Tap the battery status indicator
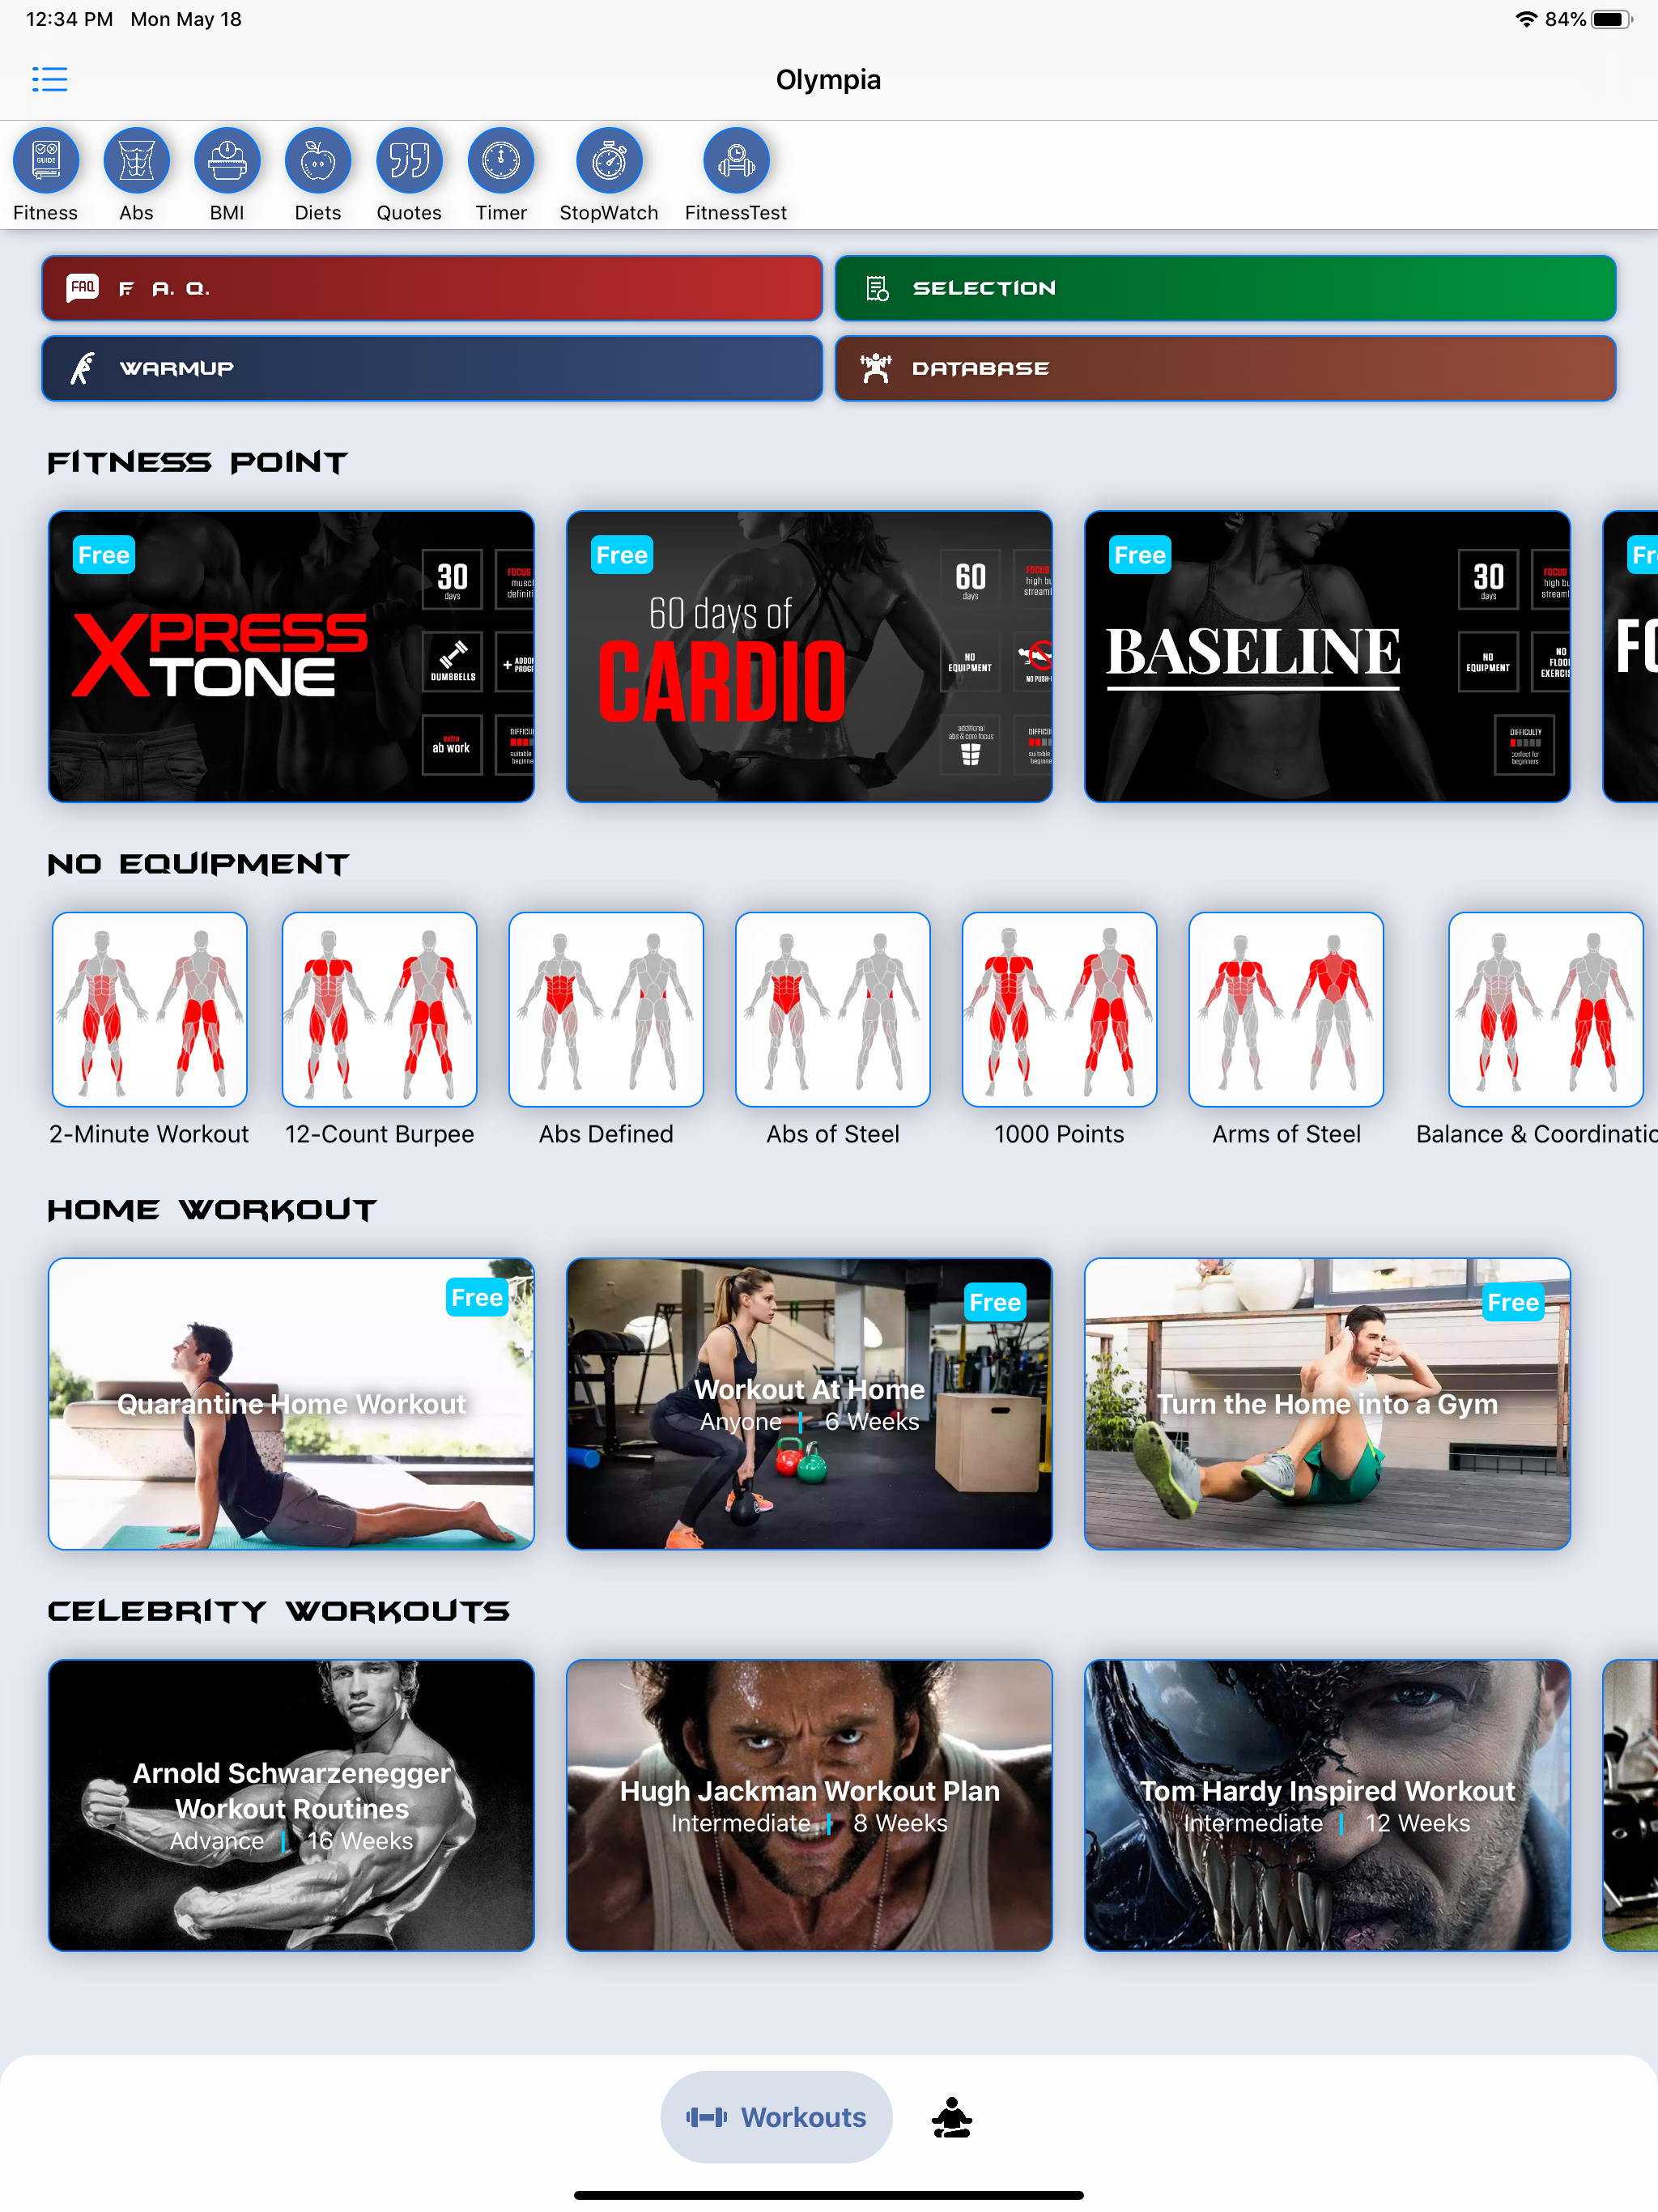The width and height of the screenshot is (1658, 2212). (x=1612, y=19)
